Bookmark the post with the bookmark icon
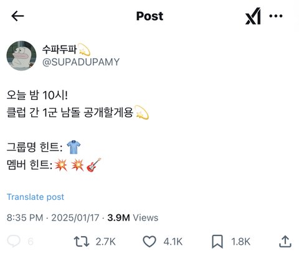 tap(217, 242)
